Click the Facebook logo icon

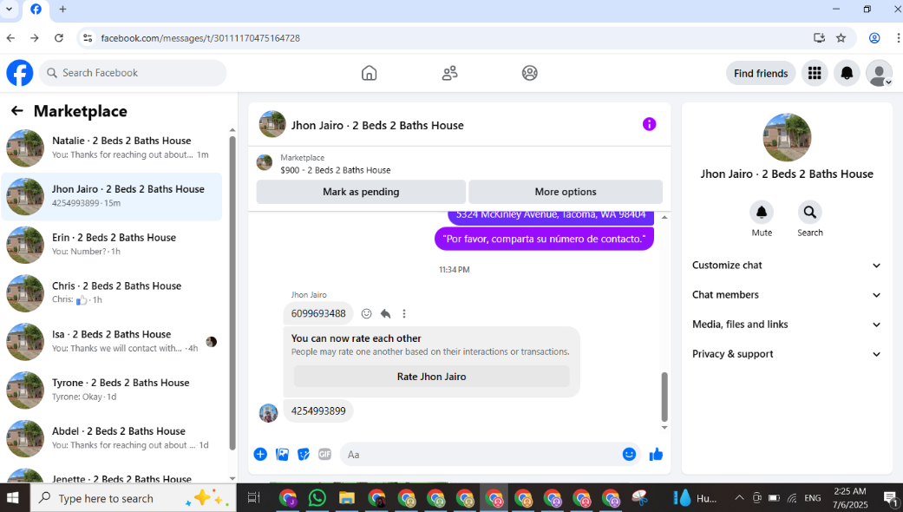tap(20, 73)
